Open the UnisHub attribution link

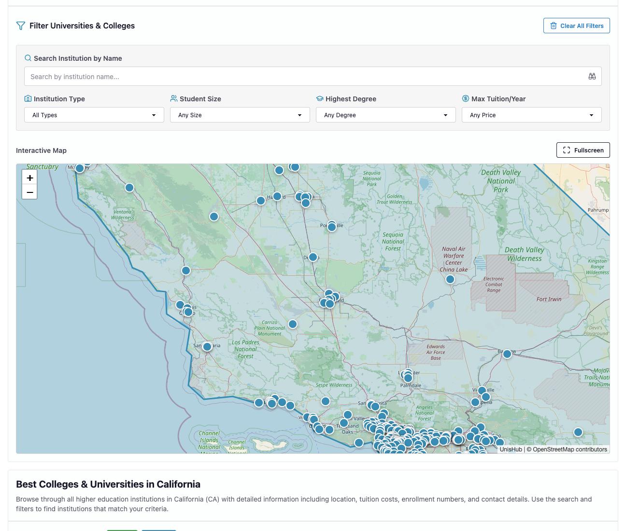coord(511,449)
